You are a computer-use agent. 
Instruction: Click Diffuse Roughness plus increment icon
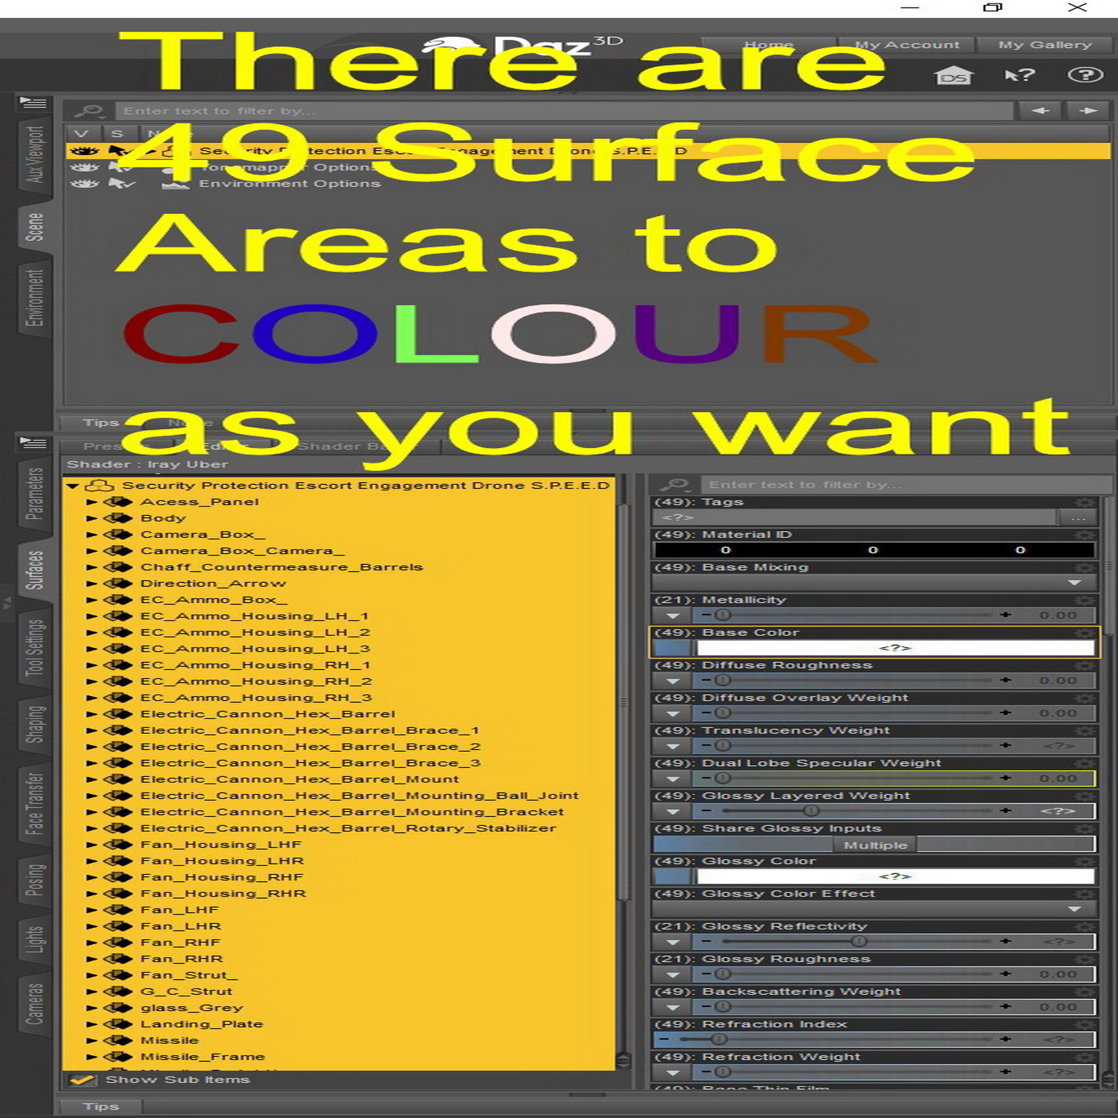pos(1006,680)
